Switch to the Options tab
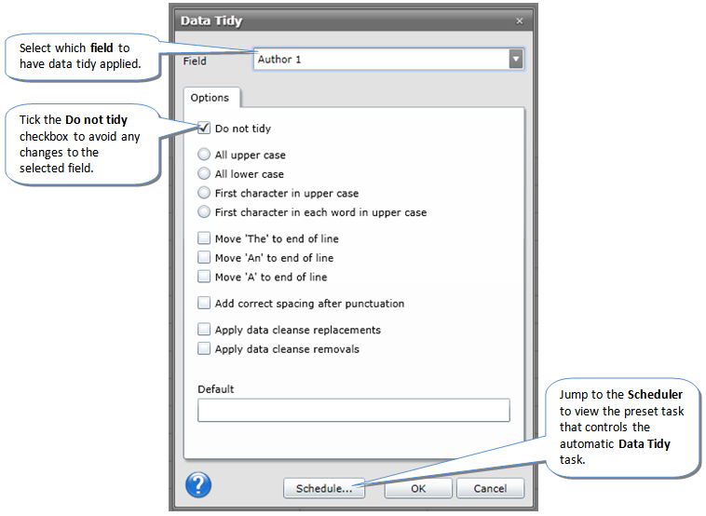This screenshot has width=706, height=516. (210, 98)
